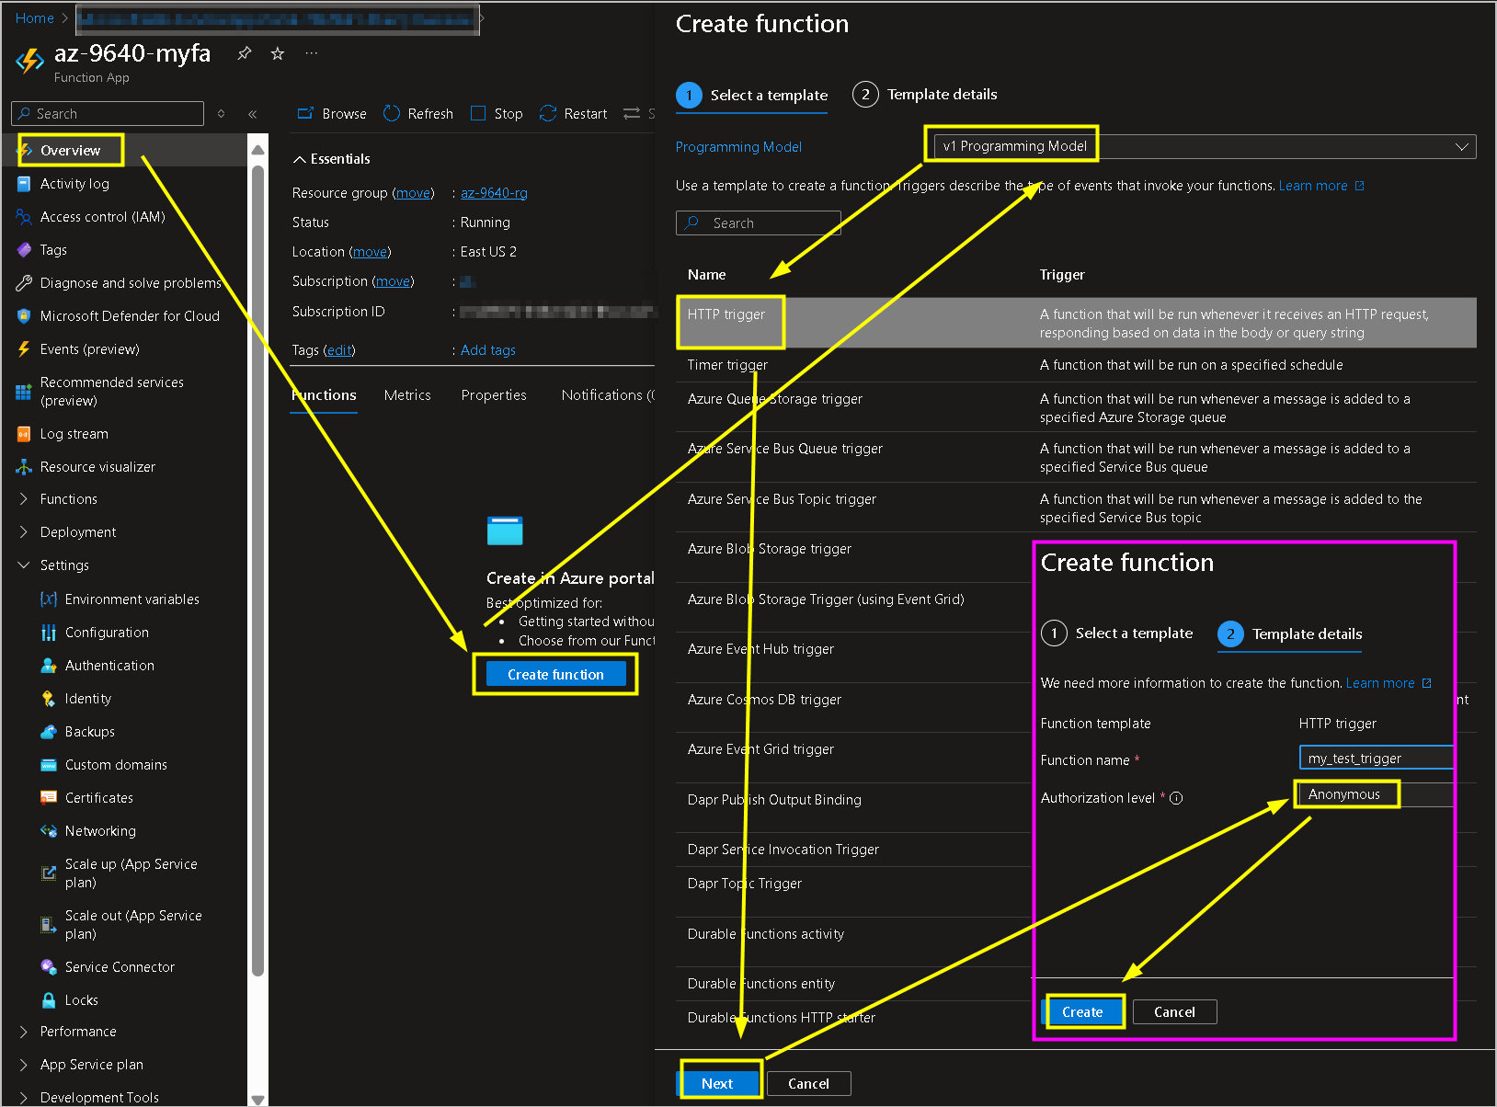Click the favorite star icon in header
This screenshot has width=1497, height=1107.
pos(278,53)
